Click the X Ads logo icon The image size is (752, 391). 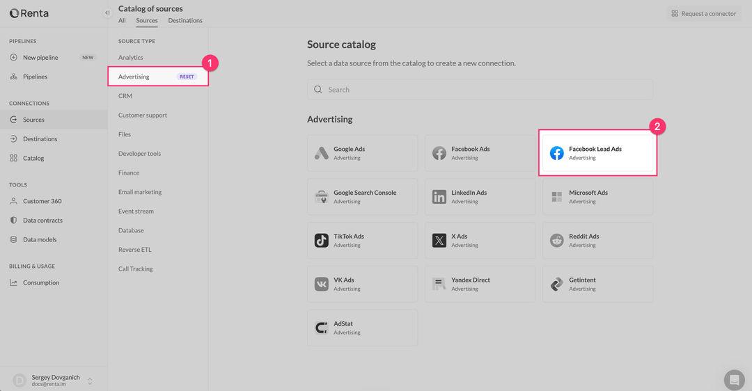click(x=439, y=241)
